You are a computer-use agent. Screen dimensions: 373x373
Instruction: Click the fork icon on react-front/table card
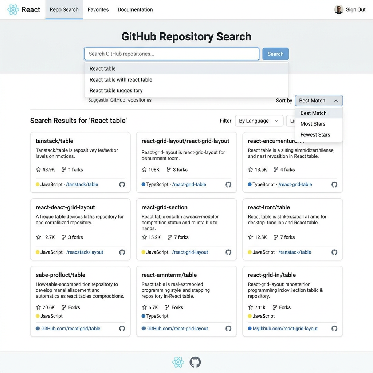276,237
